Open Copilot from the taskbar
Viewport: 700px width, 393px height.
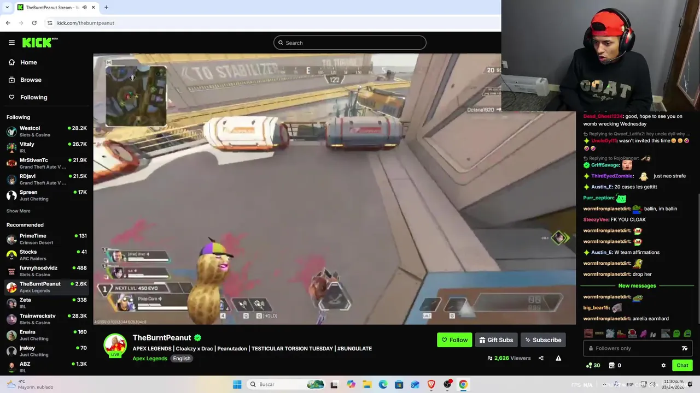pyautogui.click(x=351, y=384)
